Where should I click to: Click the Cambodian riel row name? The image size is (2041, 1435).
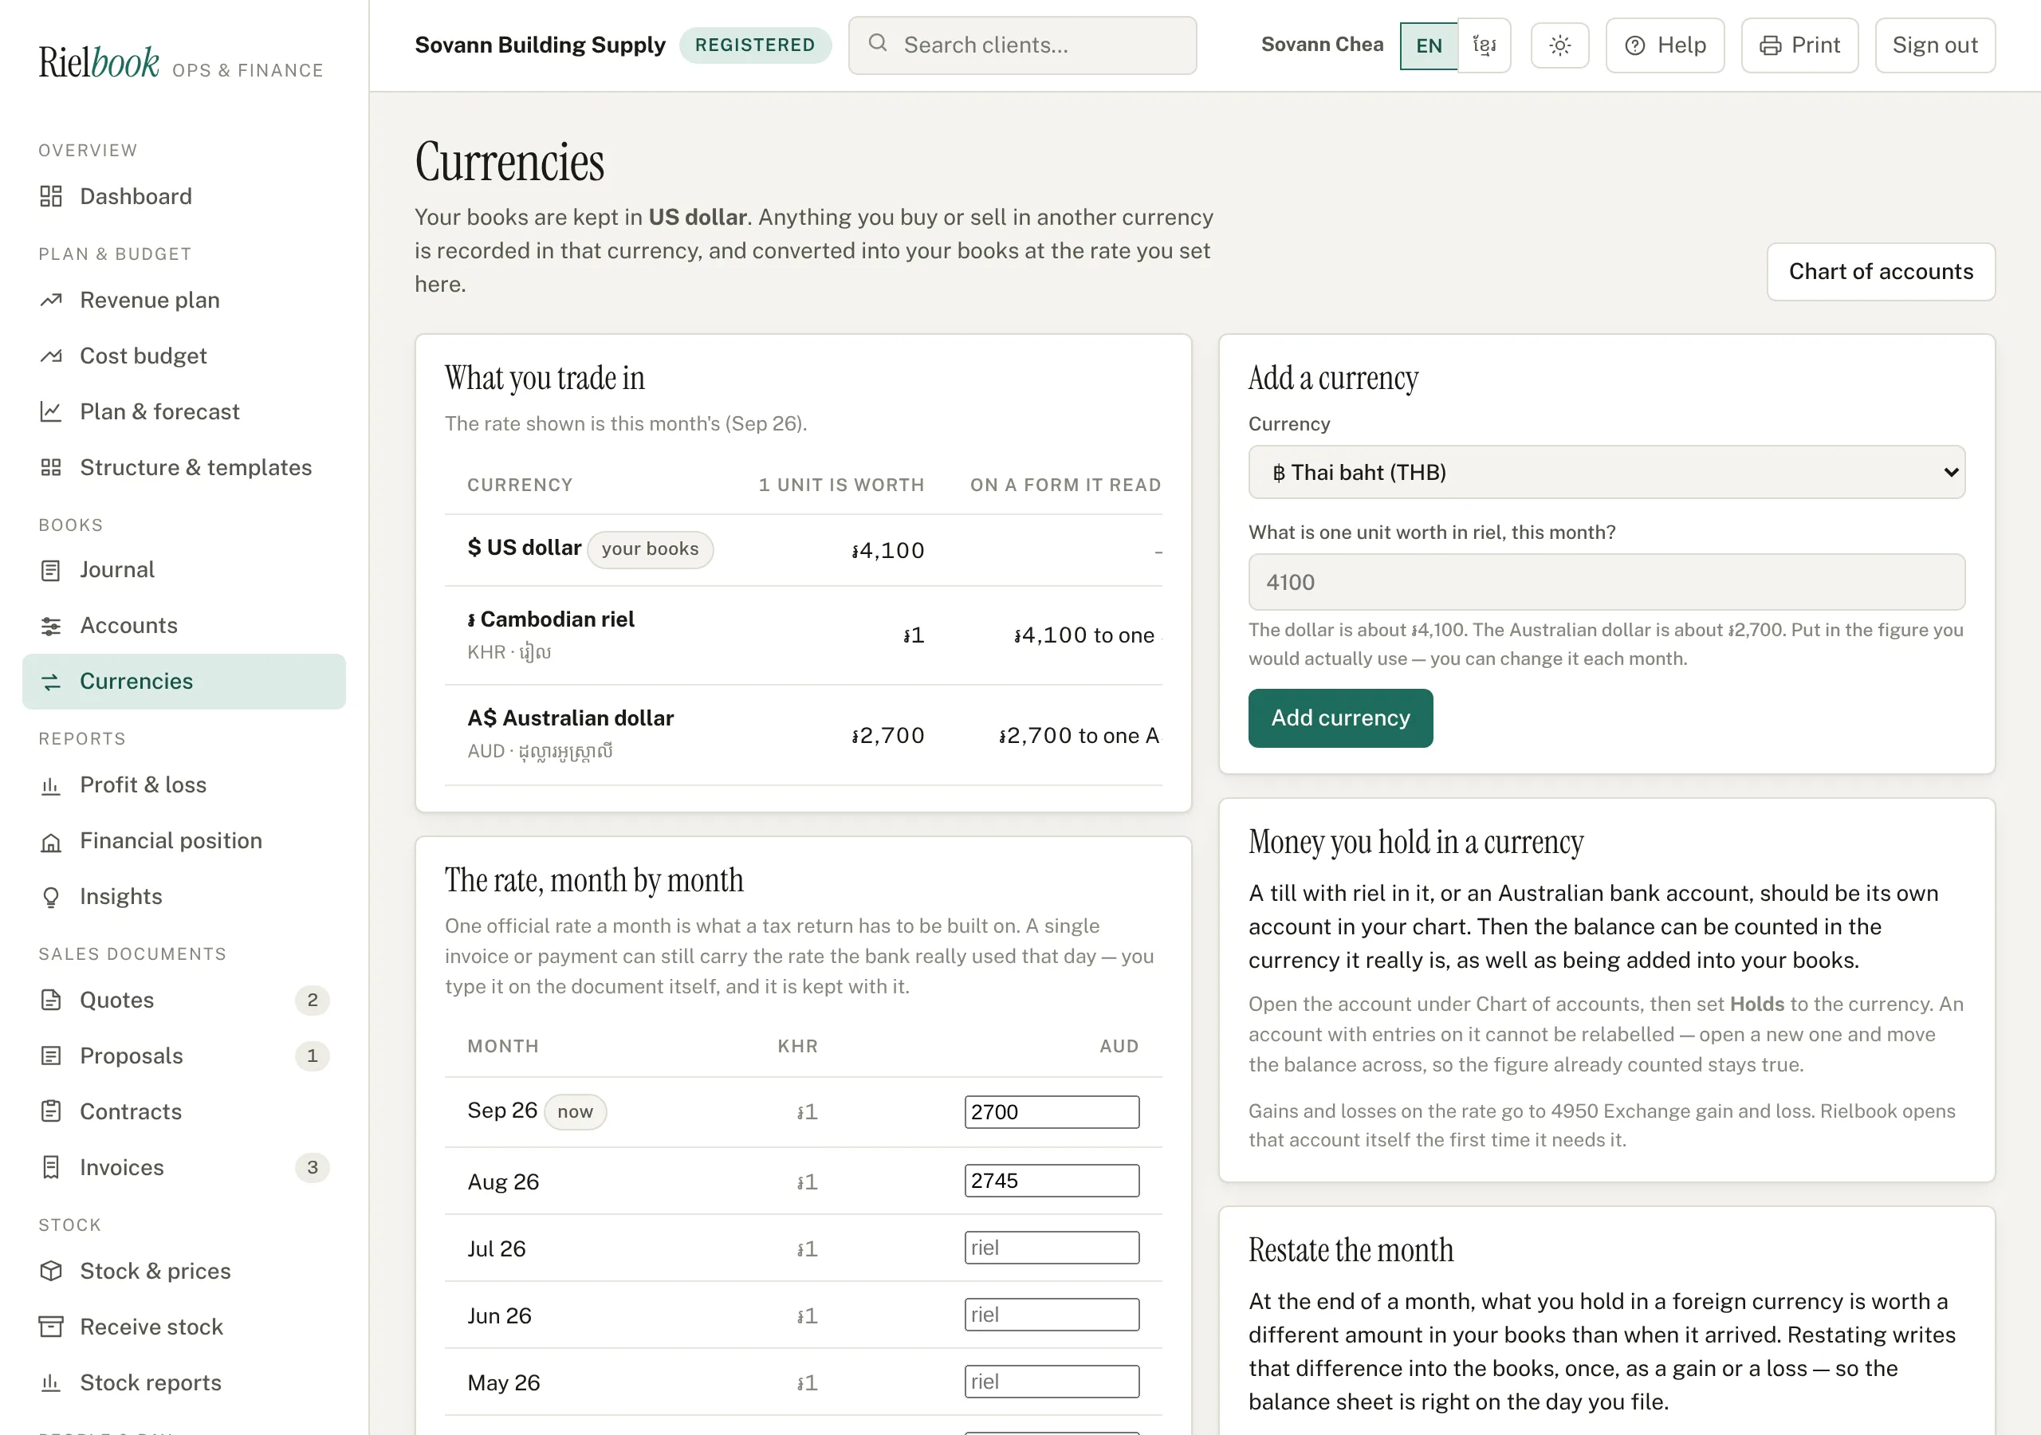pyautogui.click(x=551, y=619)
